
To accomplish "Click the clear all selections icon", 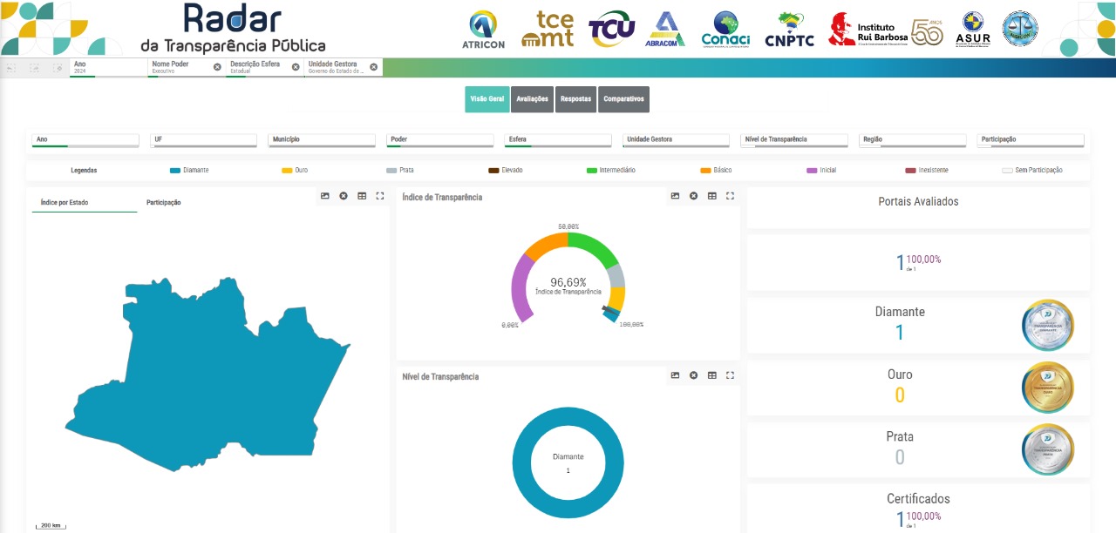I will [58, 67].
